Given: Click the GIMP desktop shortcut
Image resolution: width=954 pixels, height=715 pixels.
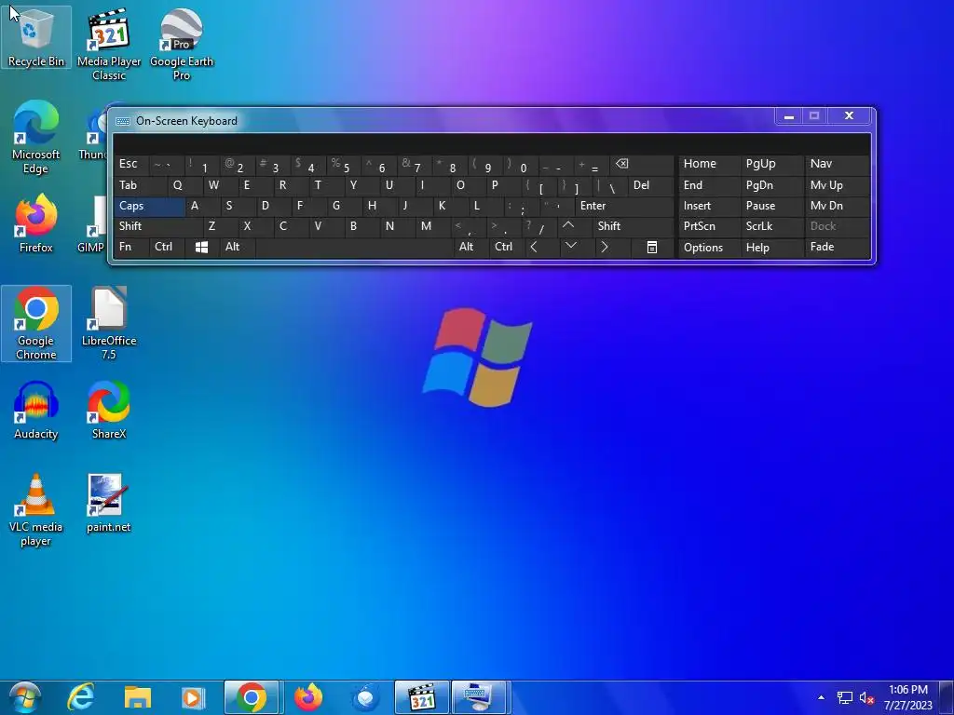Looking at the screenshot, I should 92,223.
